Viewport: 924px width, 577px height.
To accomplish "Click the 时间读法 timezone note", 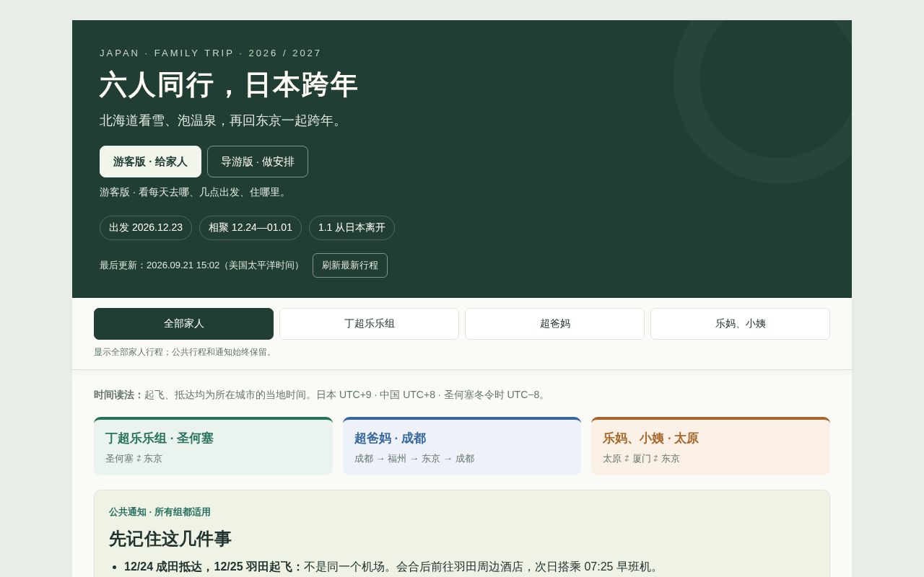I will coord(321,395).
